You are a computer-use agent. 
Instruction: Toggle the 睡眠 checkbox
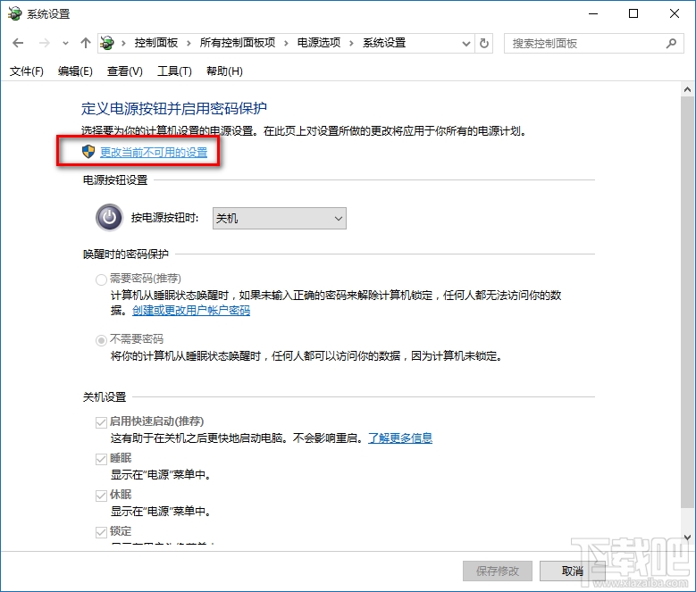(x=101, y=459)
